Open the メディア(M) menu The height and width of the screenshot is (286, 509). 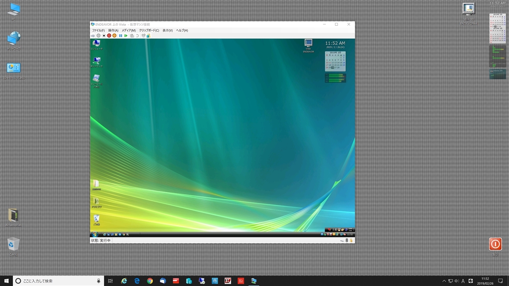coord(129,30)
